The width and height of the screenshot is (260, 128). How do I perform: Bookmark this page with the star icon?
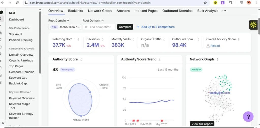(205, 3)
